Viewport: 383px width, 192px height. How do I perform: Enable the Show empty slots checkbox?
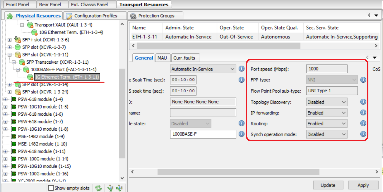(x=51, y=188)
